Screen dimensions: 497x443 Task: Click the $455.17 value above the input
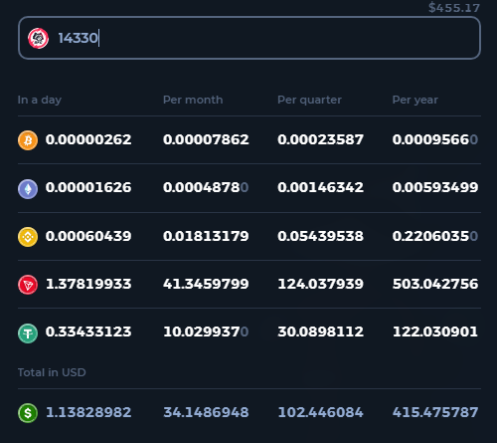(454, 7)
